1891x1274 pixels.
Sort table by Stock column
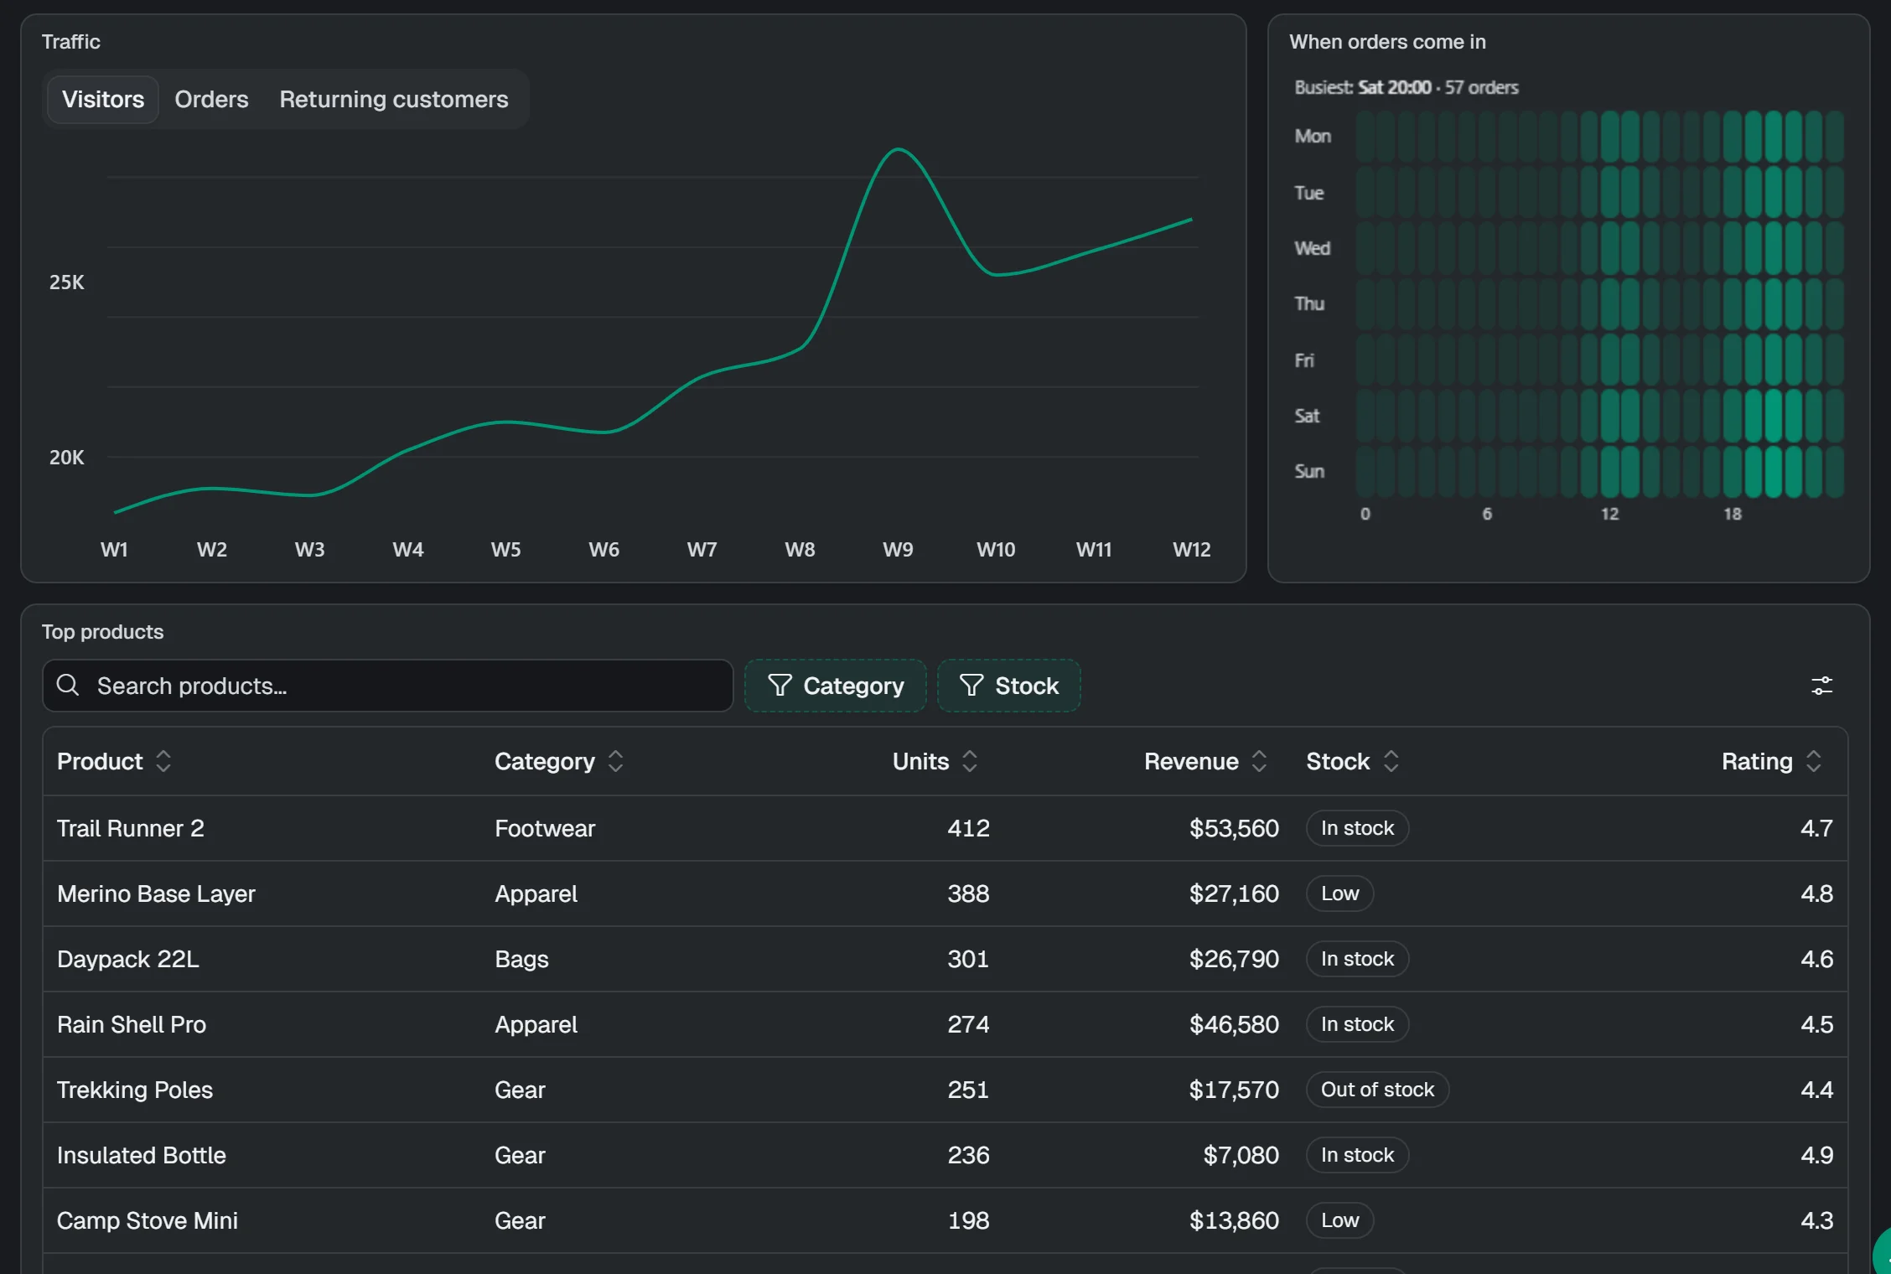[1353, 761]
